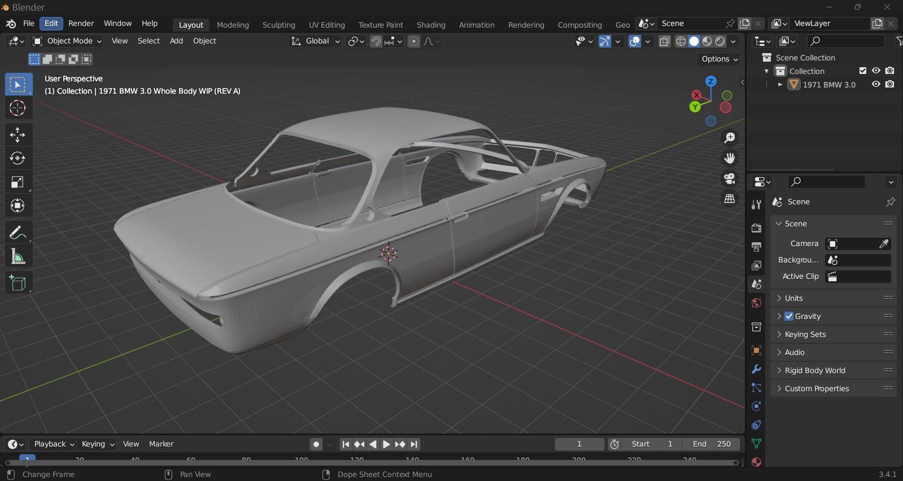The image size is (903, 481).
Task: Switch perspective/orthographic grid icon
Action: pos(730,199)
